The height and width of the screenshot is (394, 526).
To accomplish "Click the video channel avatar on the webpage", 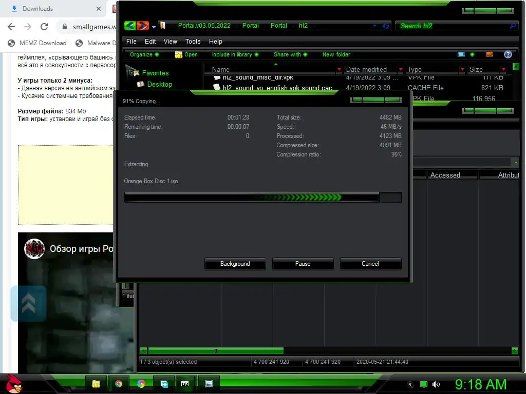I will pos(34,249).
